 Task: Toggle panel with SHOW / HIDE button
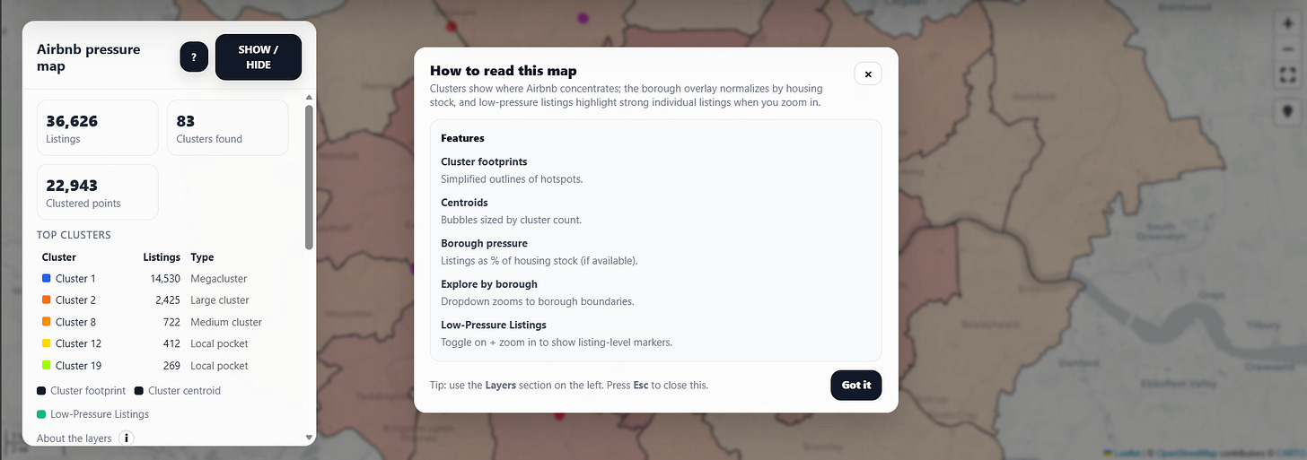(x=259, y=57)
